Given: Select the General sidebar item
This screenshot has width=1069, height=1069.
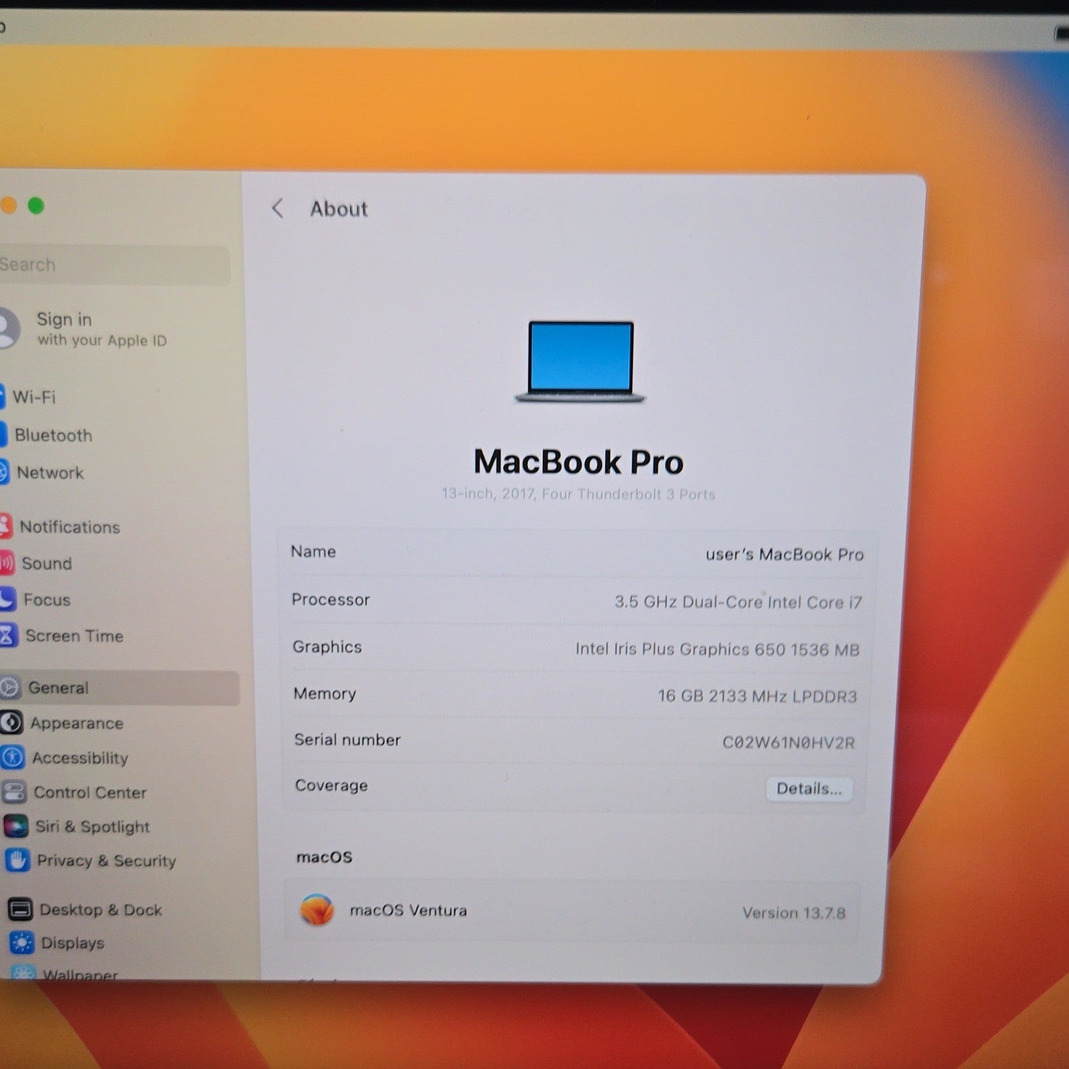Looking at the screenshot, I should click(119, 688).
